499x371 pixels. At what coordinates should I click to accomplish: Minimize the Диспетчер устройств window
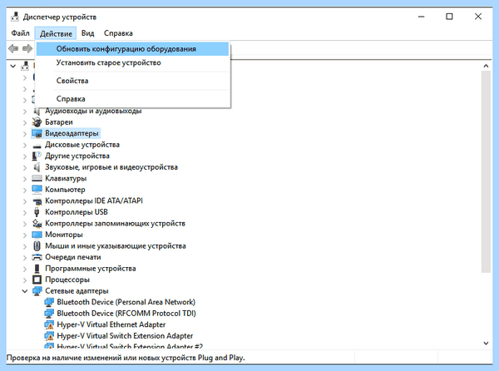click(422, 17)
